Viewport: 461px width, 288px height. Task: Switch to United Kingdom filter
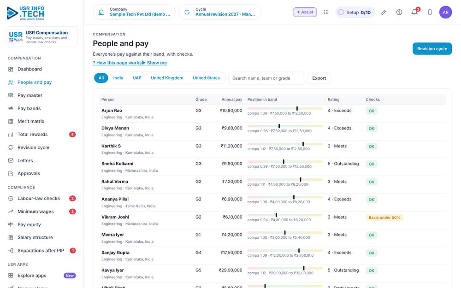(167, 78)
